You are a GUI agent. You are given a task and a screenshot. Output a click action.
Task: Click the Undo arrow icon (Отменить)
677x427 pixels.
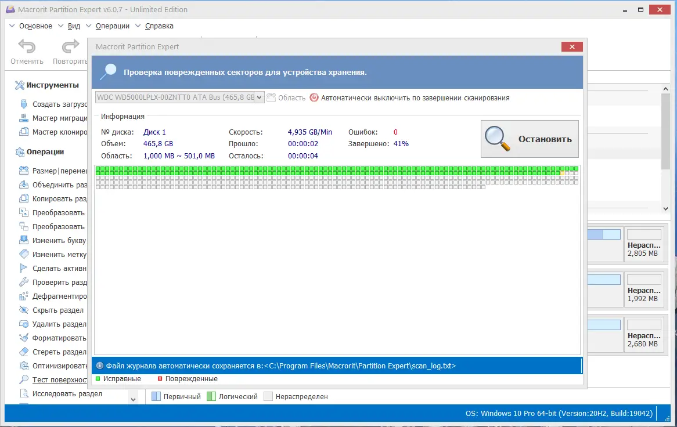(x=27, y=46)
